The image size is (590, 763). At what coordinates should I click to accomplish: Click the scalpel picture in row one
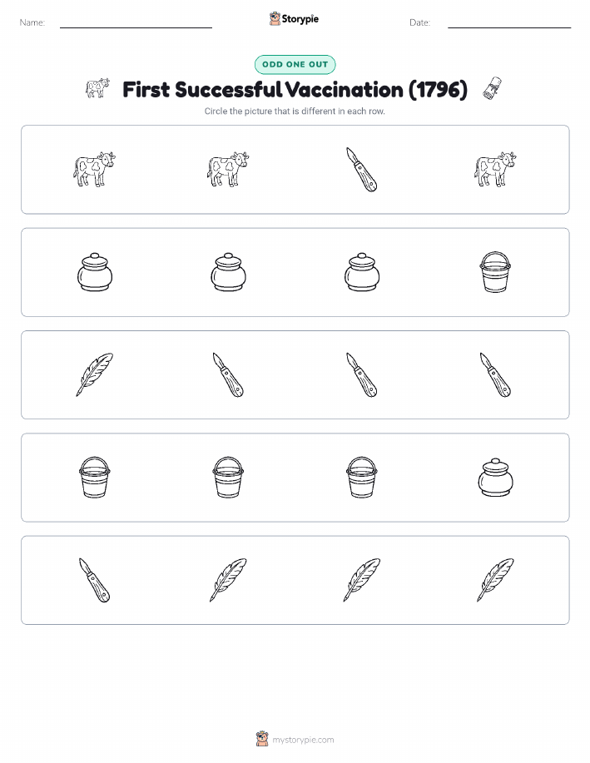click(361, 170)
